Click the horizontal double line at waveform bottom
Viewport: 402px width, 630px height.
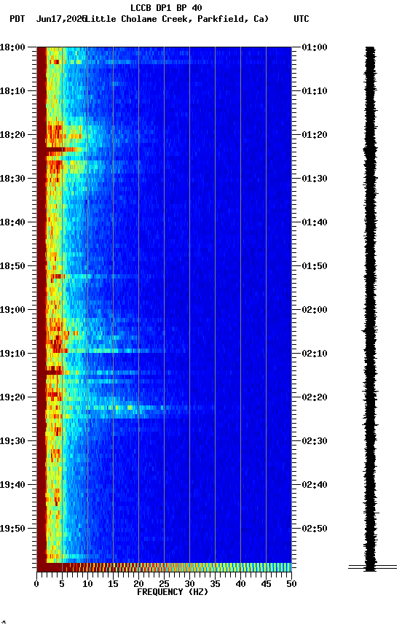click(x=372, y=567)
